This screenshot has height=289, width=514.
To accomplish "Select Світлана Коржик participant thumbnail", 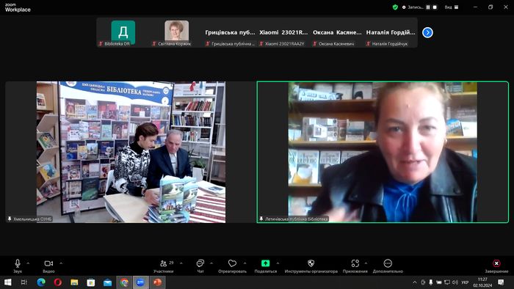I will pos(176,33).
